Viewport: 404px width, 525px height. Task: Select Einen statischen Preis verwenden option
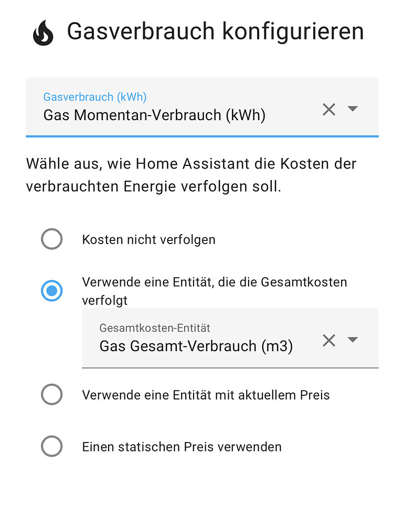coord(51,447)
